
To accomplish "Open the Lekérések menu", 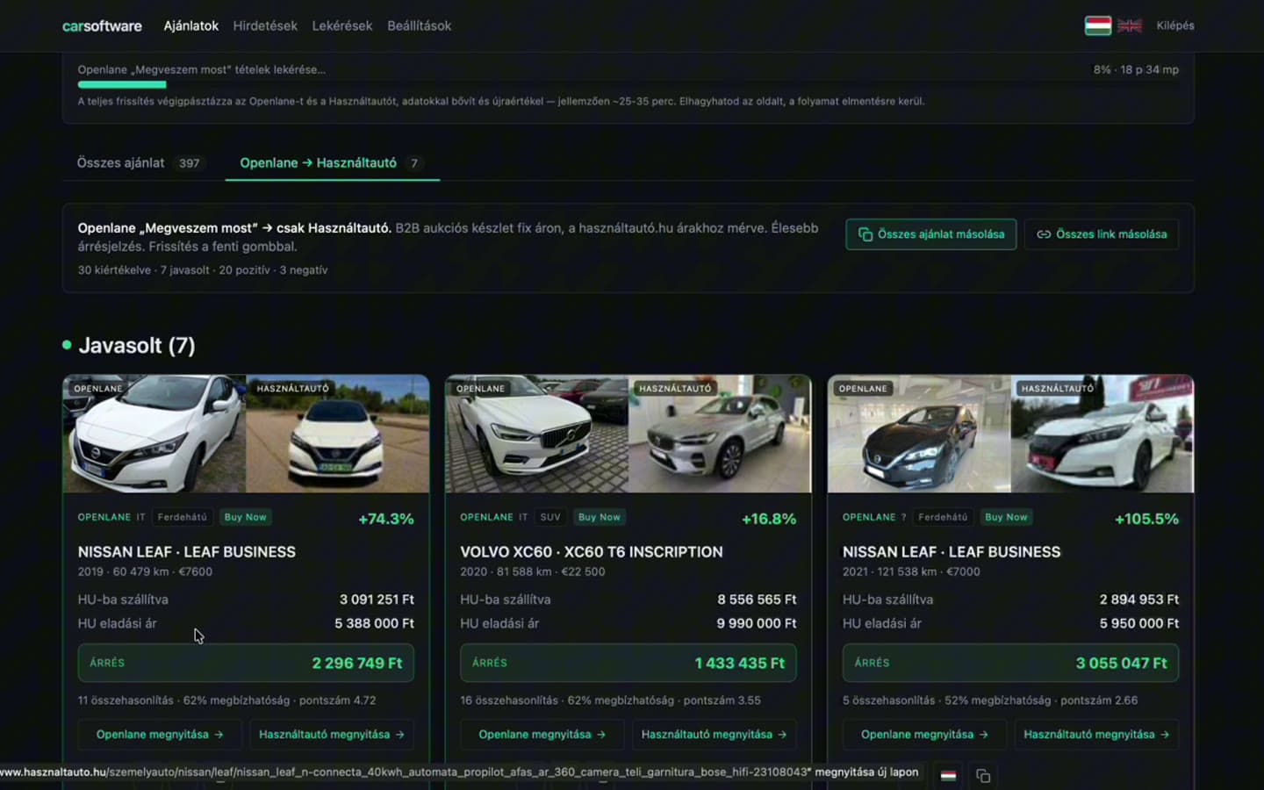I will point(342,25).
